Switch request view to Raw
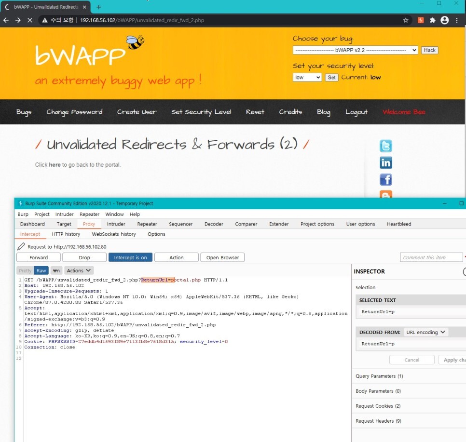Image resolution: width=466 pixels, height=442 pixels. coord(41,270)
